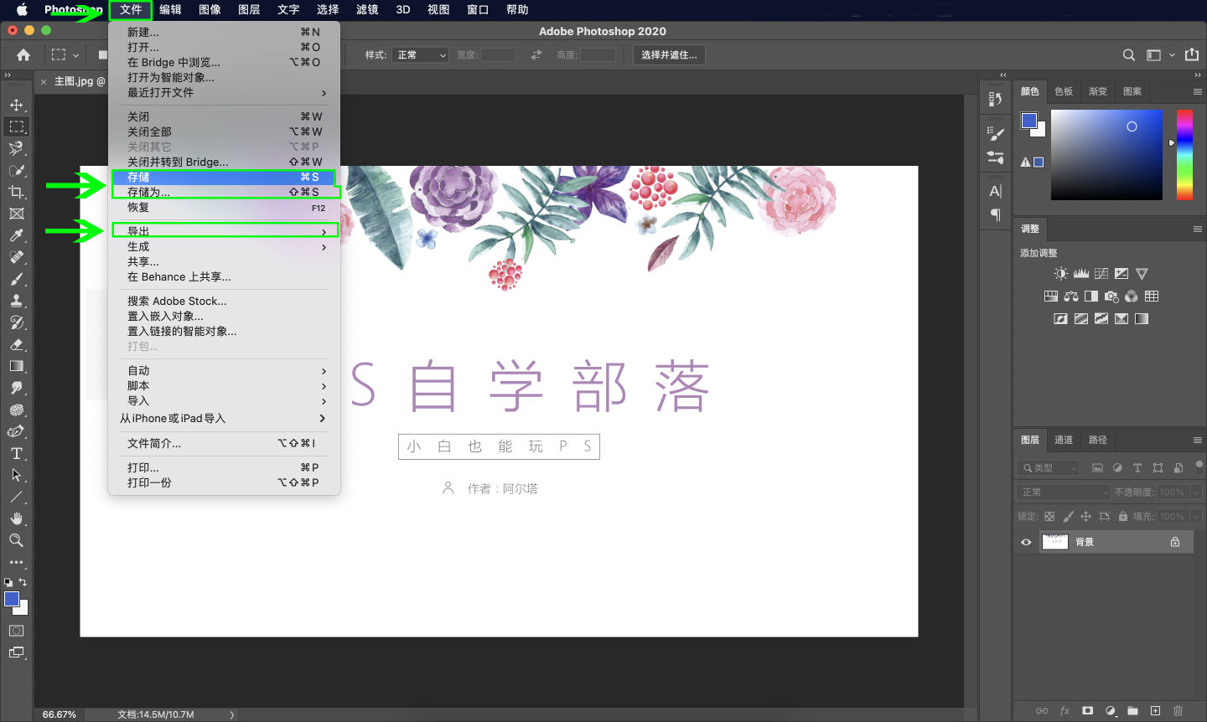
Task: Toggle the transparency lock in the Layers panel
Action: pos(1050,516)
